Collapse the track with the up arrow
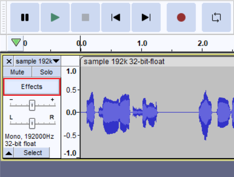Viewport: 234px width, 177px height. (x=8, y=153)
